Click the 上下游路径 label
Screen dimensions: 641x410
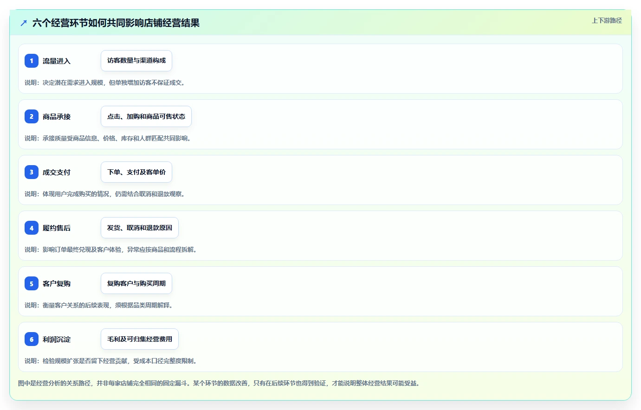point(607,20)
